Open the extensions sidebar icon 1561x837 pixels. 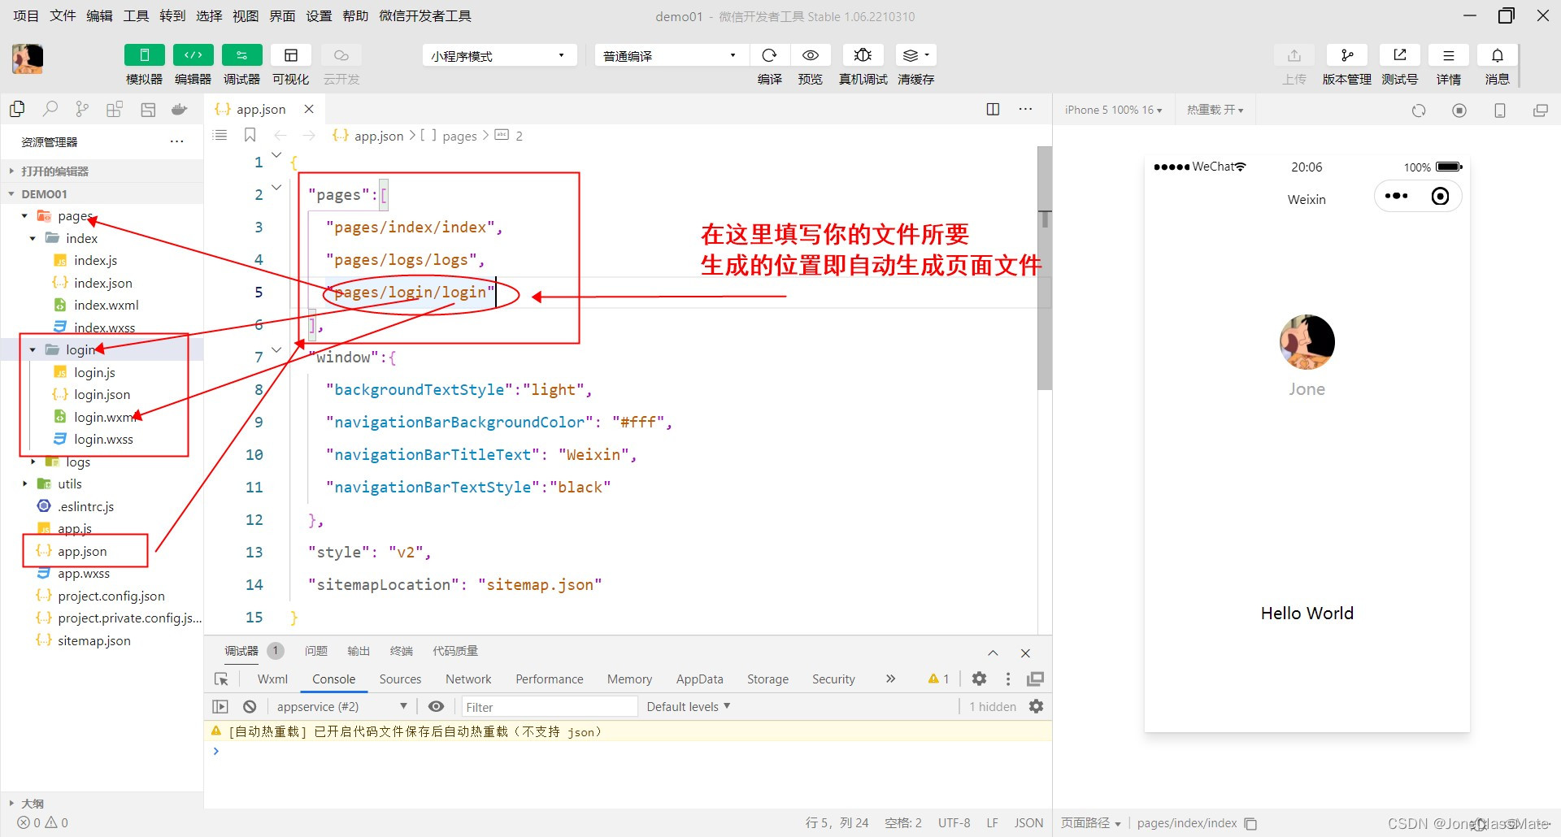point(115,109)
